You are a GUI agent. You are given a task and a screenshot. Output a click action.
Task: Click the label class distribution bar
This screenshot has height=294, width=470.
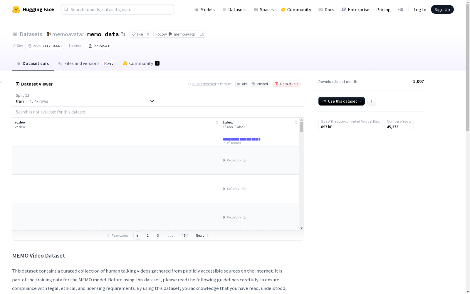coord(242,139)
